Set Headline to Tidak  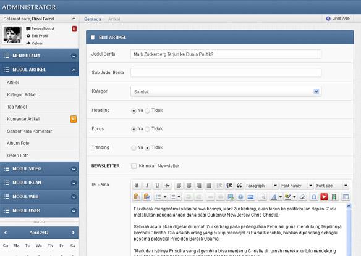click(x=147, y=111)
